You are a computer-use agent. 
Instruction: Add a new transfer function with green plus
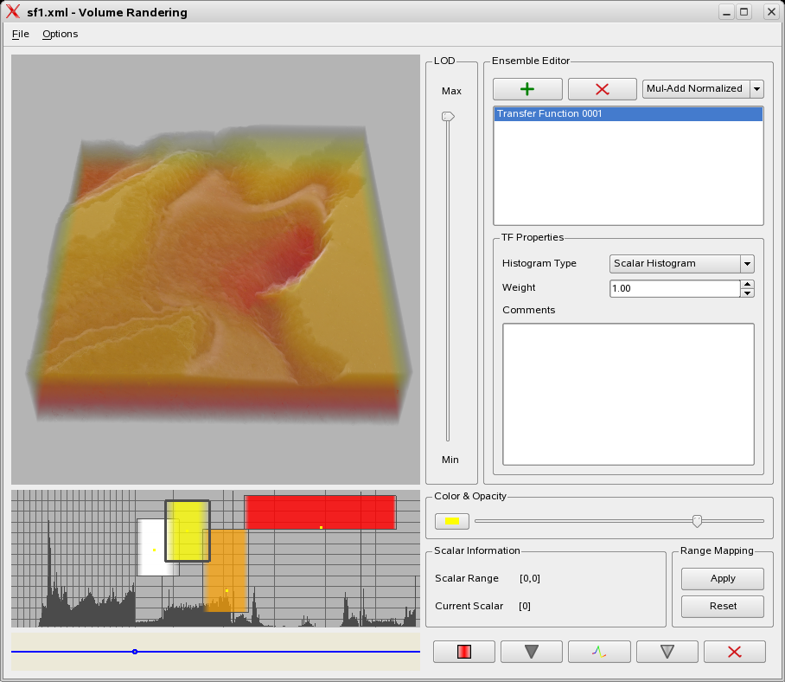[527, 89]
